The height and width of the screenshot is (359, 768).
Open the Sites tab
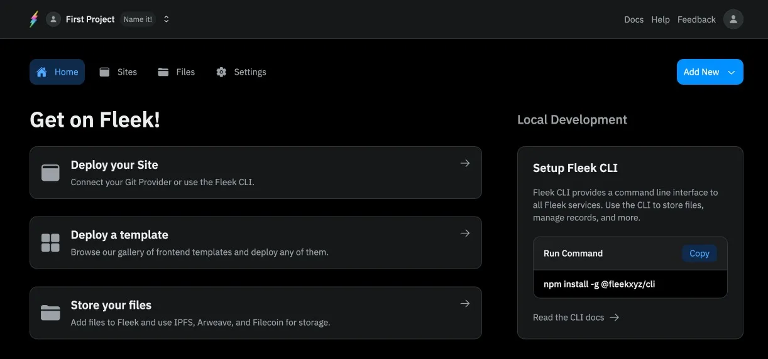pyautogui.click(x=118, y=72)
